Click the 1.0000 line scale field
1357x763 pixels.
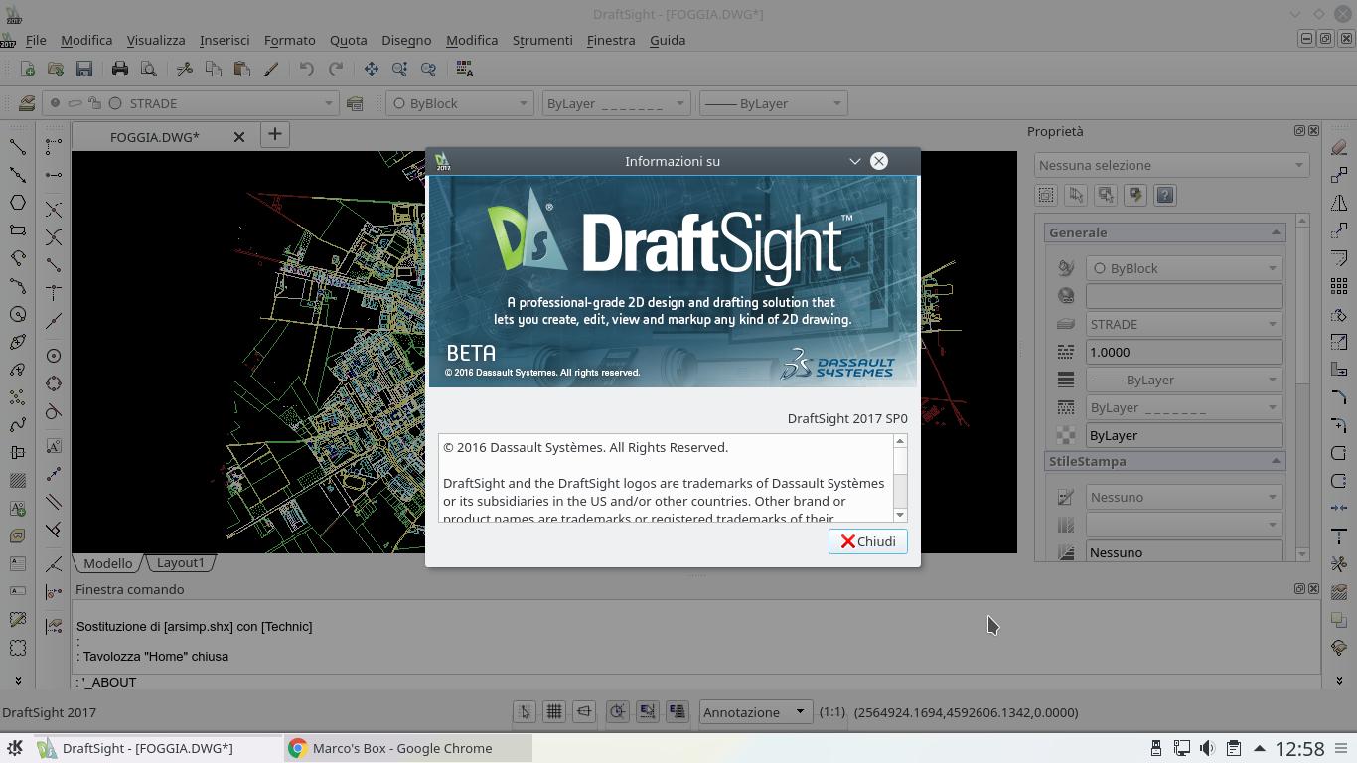pyautogui.click(x=1184, y=352)
